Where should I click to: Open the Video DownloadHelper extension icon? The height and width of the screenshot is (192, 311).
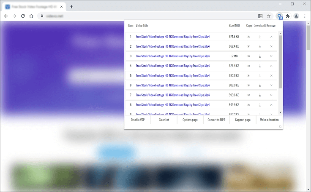(279, 16)
